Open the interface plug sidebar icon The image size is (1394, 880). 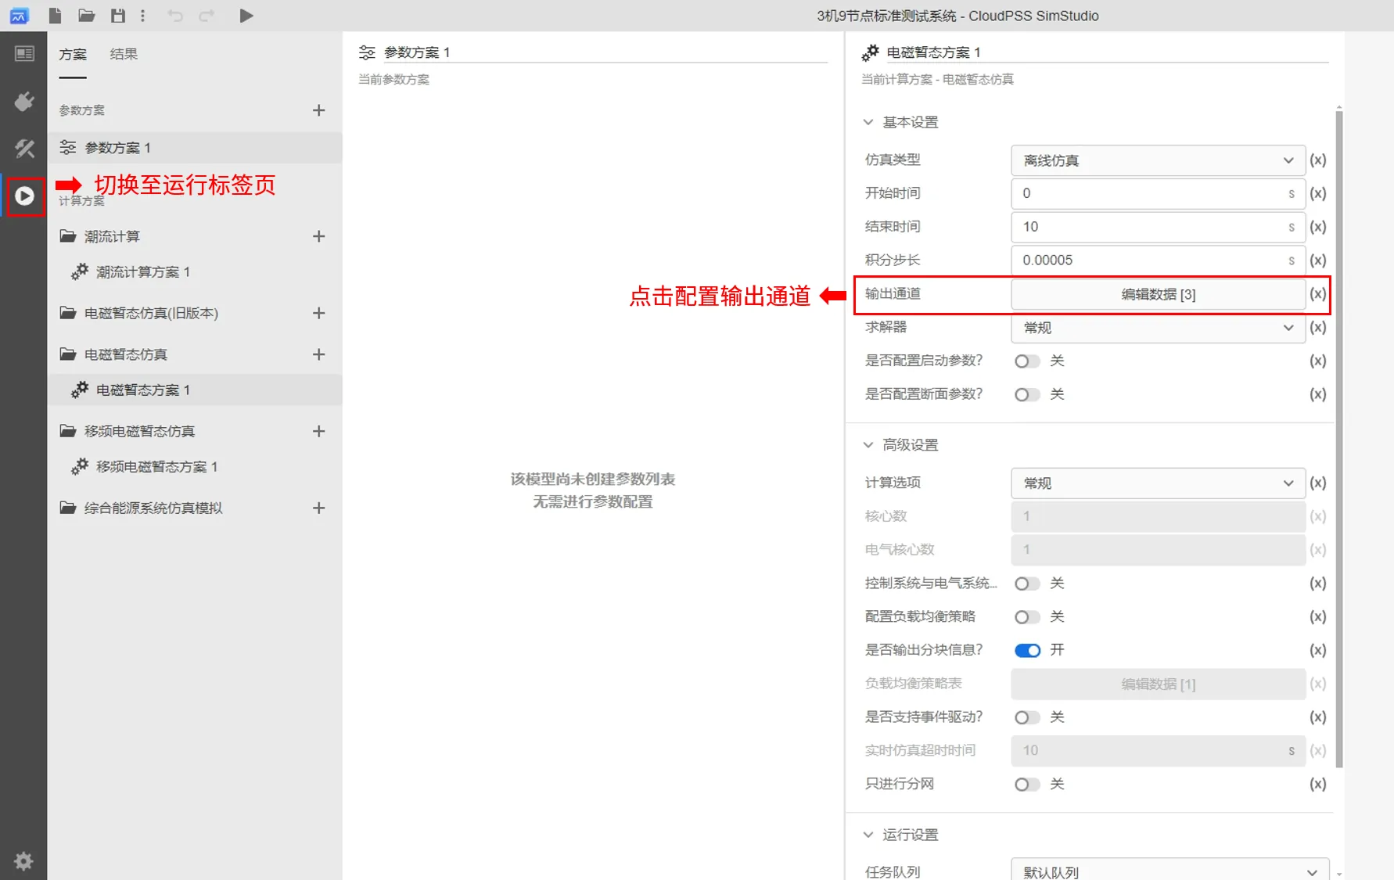[24, 101]
